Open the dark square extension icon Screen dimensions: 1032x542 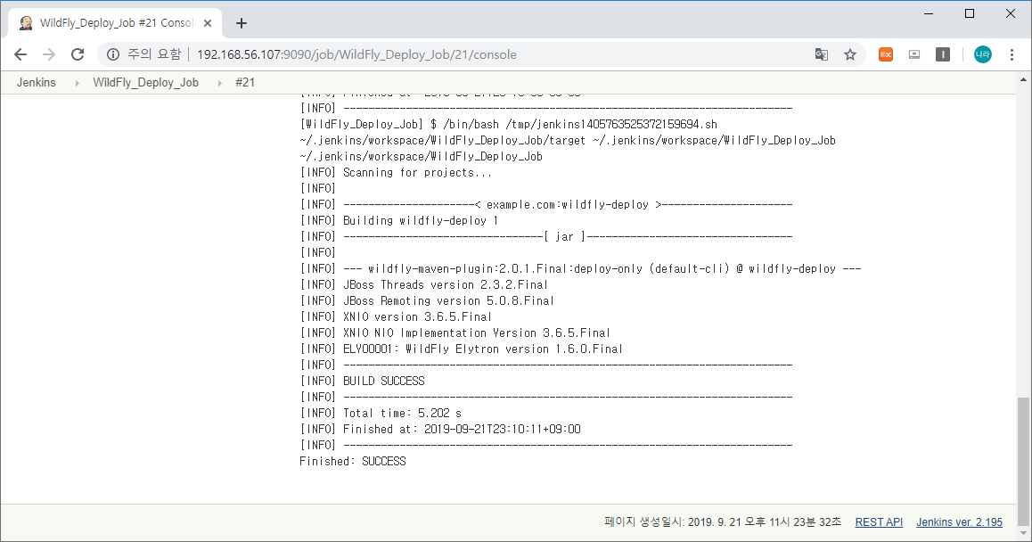(x=943, y=54)
